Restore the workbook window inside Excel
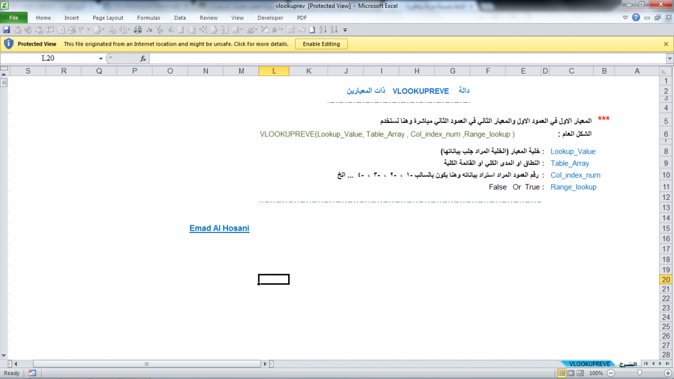 pos(657,17)
